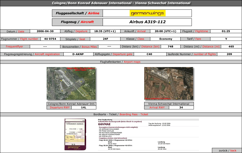Click departure time 18:35 (UTC+1)
This screenshot has width=242, height=153.
[x=105, y=31]
